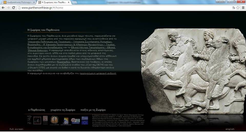Toggle full screen mode
246x132 pixels.
coord(16,129)
